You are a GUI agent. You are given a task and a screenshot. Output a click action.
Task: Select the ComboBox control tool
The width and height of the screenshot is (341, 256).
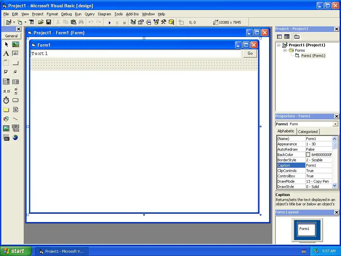(6, 82)
